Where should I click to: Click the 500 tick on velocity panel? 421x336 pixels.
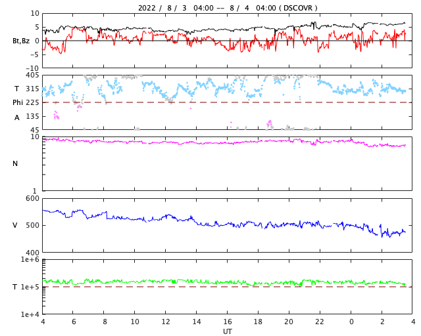pos(32,225)
